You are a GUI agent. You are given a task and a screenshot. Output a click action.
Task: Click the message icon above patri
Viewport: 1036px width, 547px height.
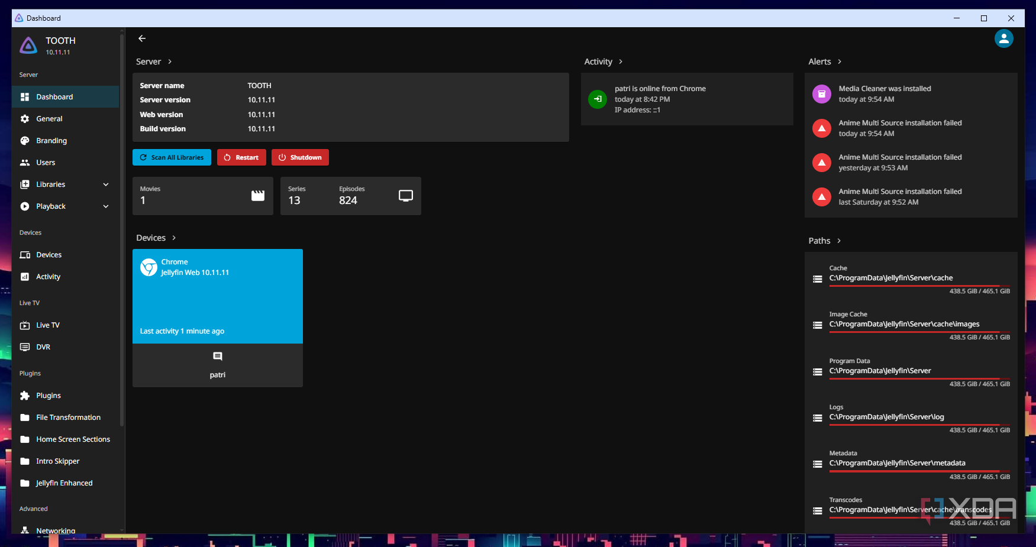[x=218, y=357]
